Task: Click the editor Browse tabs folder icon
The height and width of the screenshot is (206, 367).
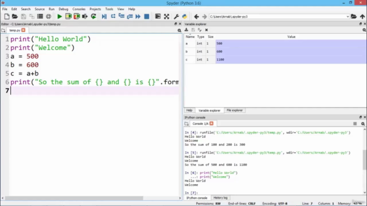Action: (3, 30)
